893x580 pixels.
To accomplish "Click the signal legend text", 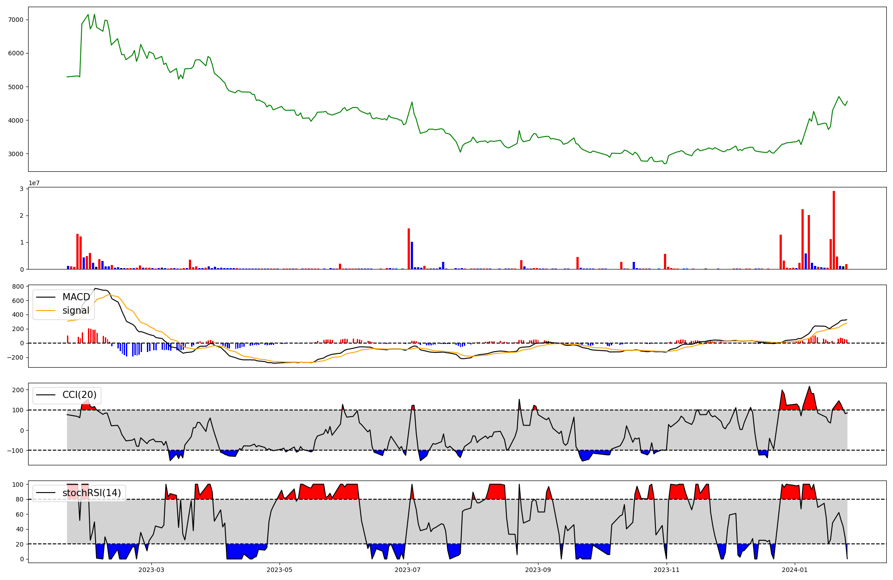I will (x=76, y=311).
